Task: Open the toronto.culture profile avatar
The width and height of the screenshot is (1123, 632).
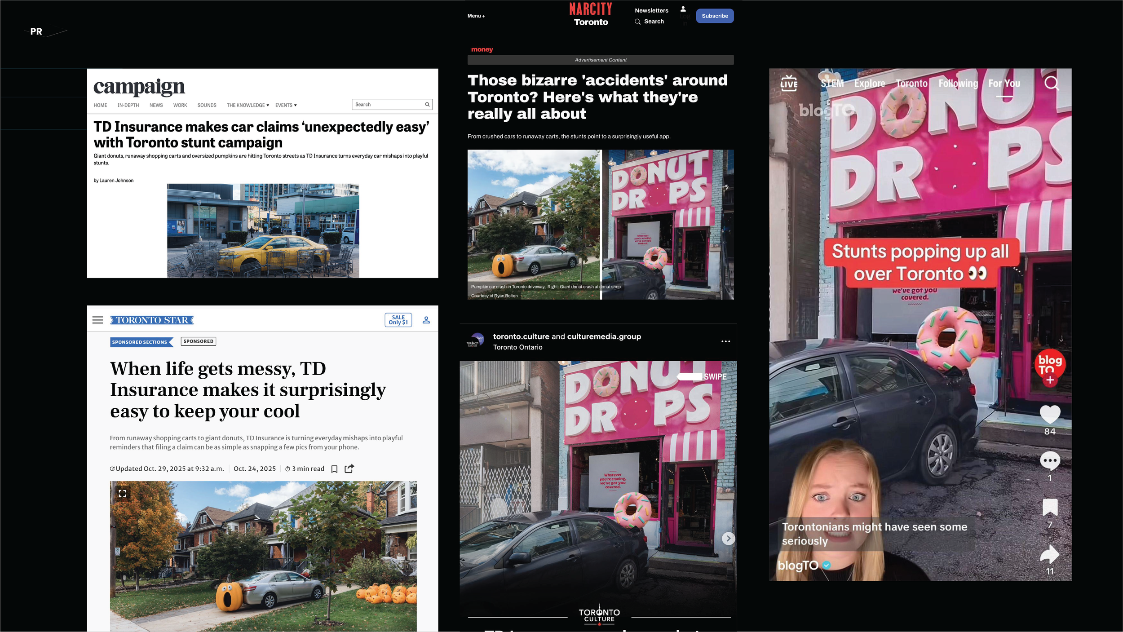Action: 476,341
